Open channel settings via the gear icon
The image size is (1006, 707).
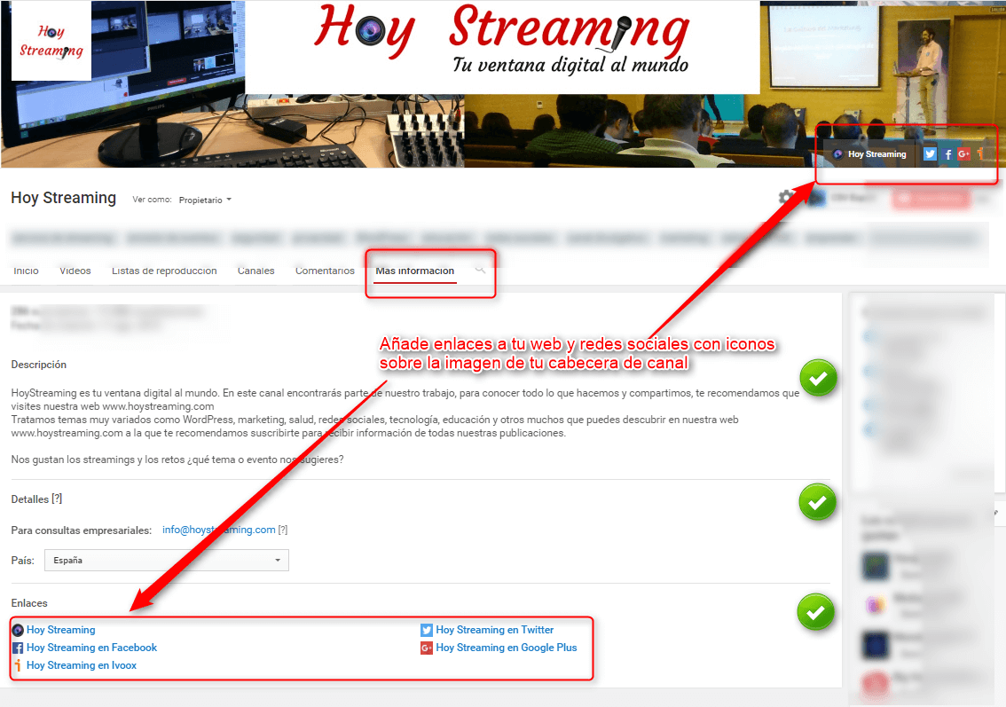point(785,198)
